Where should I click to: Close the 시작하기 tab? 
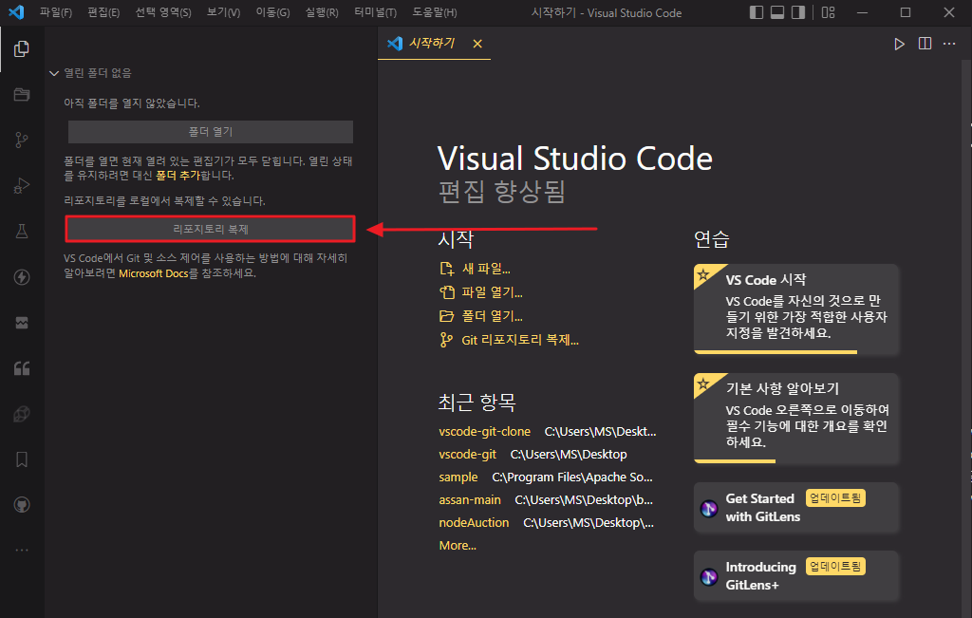[477, 44]
